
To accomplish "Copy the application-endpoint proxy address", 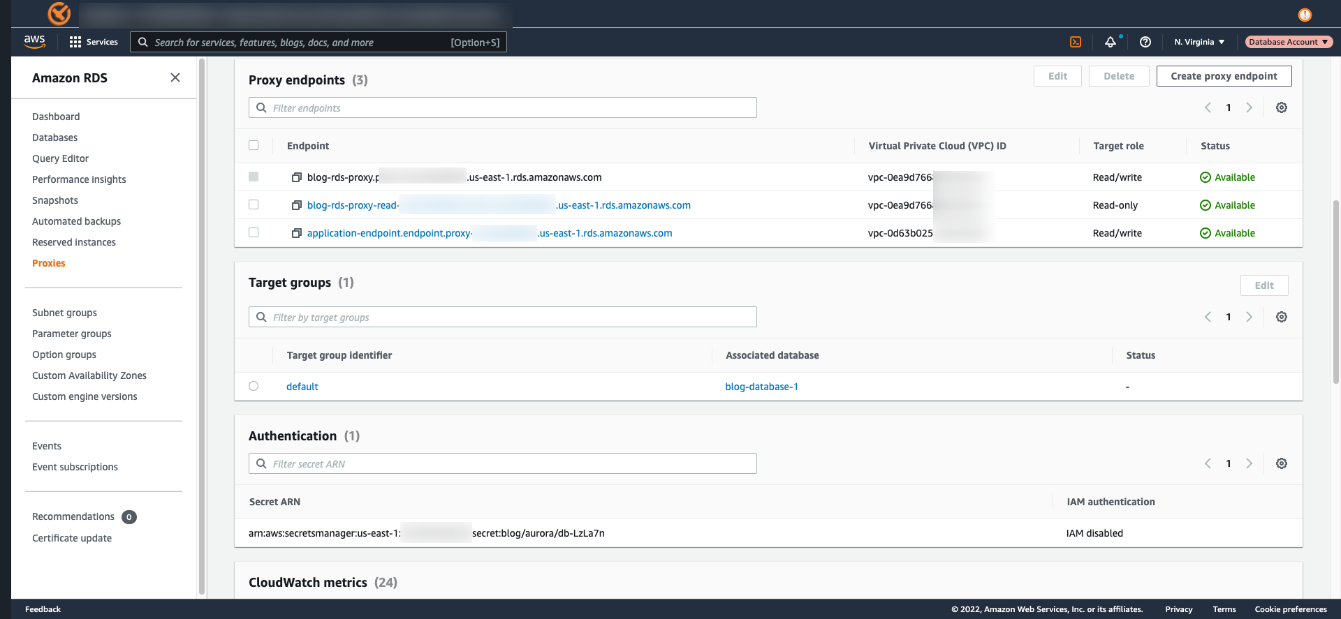I will coord(297,233).
